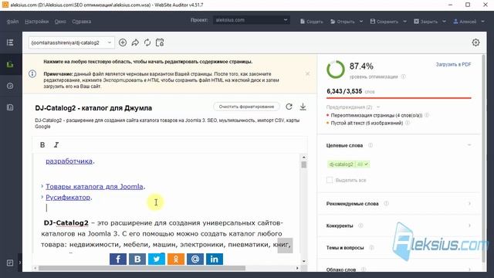Click the 87.4% optimization score circle
Screen dimensions: 494x278
click(336, 69)
